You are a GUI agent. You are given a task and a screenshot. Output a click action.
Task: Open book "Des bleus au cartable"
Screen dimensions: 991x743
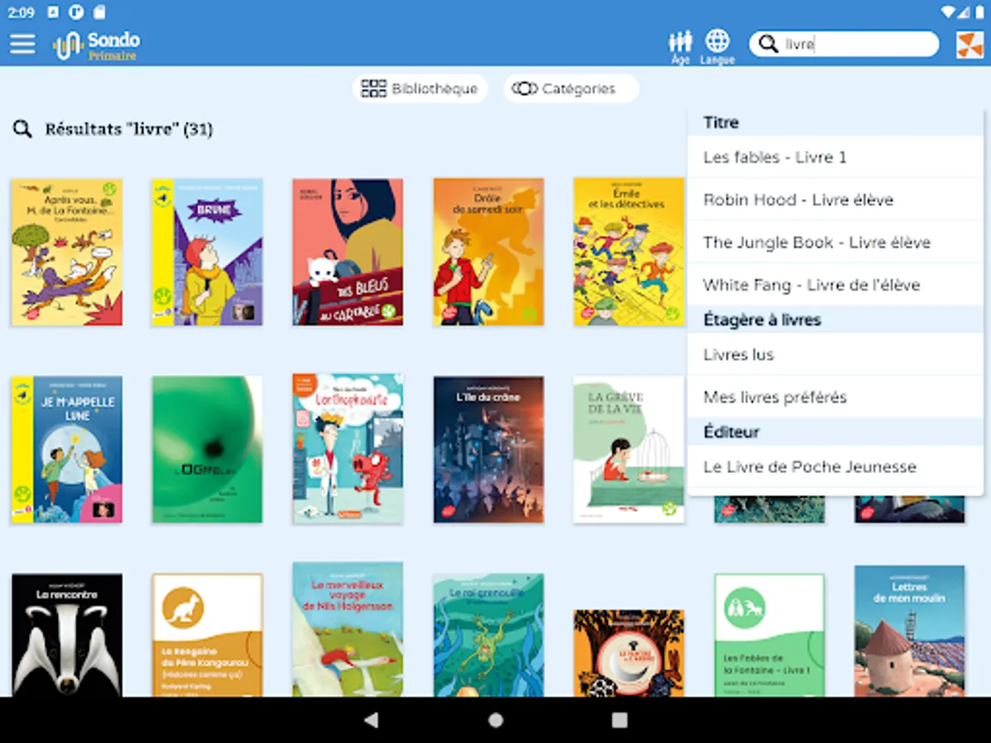click(348, 252)
